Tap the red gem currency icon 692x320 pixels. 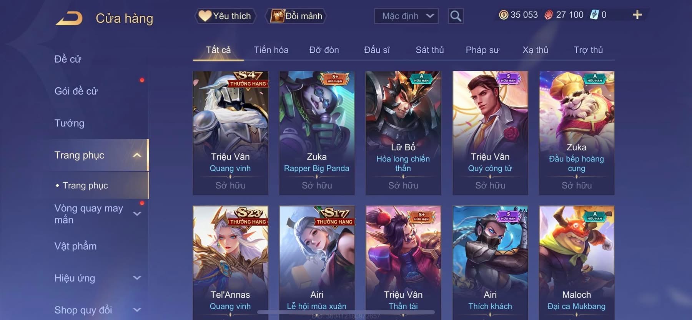coord(549,15)
